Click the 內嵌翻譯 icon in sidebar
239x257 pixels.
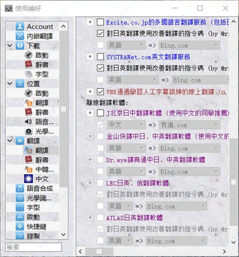tap(20, 36)
